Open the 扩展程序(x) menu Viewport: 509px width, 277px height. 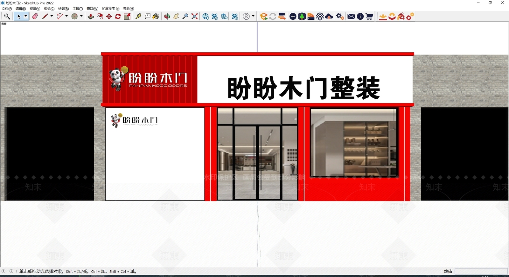tap(111, 9)
